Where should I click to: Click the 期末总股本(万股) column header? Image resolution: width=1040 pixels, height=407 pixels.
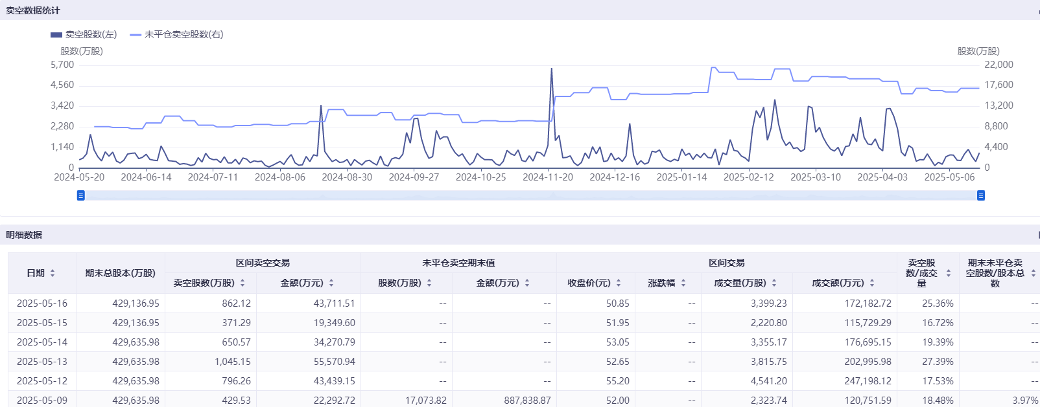(120, 273)
